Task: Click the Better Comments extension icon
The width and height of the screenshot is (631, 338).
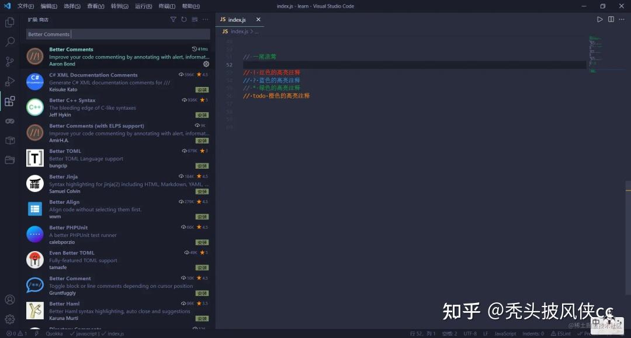Action: coord(35,56)
